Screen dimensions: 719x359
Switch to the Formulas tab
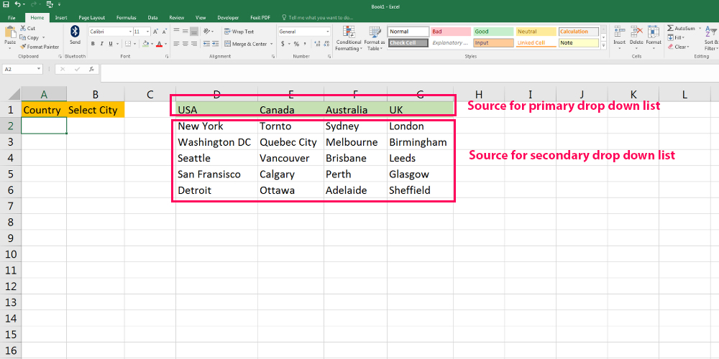pyautogui.click(x=126, y=17)
